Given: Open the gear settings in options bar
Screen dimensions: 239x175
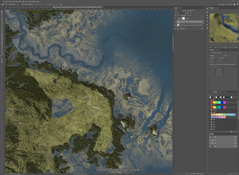Looking at the screenshot, I should point(61,5).
